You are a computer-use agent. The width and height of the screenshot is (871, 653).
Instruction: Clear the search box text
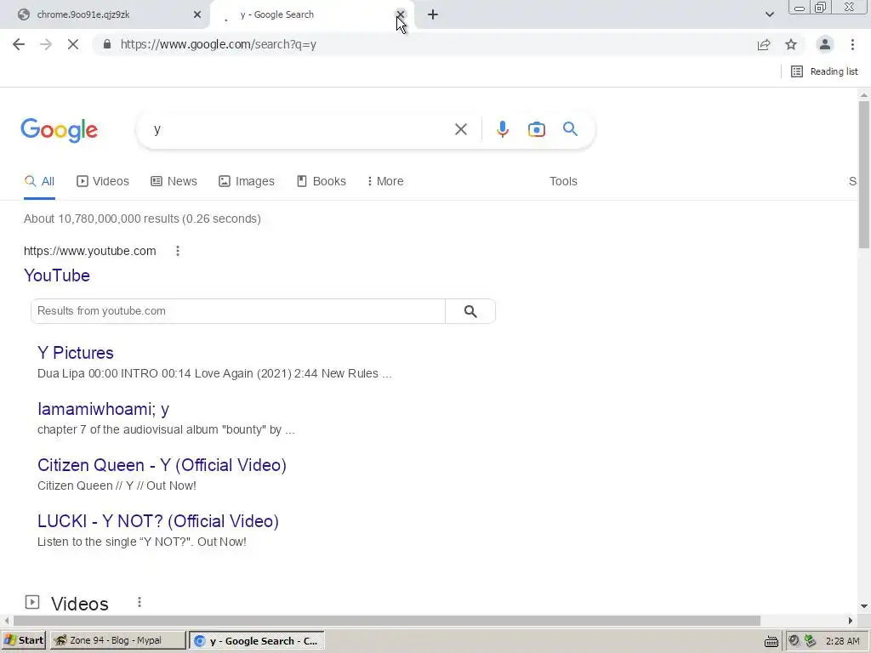pos(460,129)
